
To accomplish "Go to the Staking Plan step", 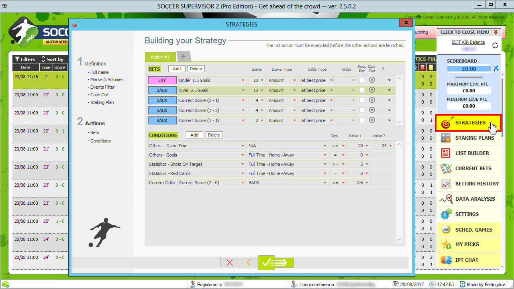I will tap(102, 102).
